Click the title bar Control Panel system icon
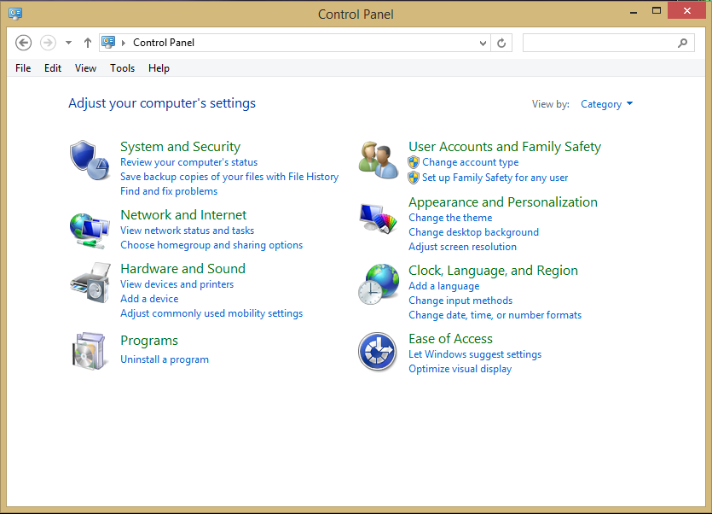Screen dimensions: 712x514 coord(15,13)
